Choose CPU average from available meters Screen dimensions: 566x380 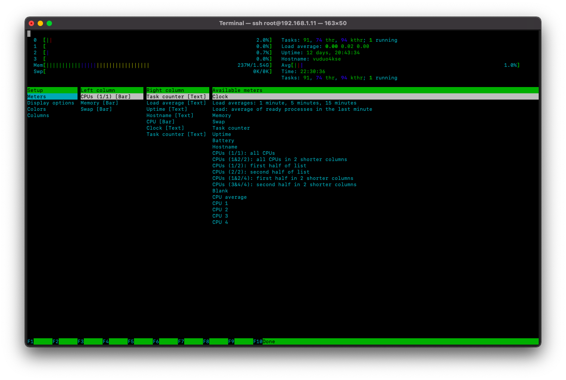[229, 197]
